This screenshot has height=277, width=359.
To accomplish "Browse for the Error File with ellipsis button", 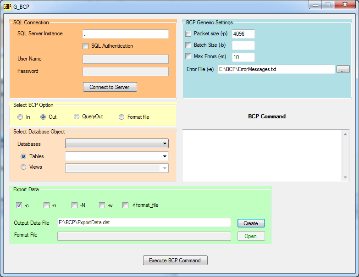I will click(343, 69).
